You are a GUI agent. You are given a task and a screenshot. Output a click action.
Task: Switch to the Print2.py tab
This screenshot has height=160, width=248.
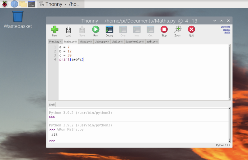click(x=54, y=42)
